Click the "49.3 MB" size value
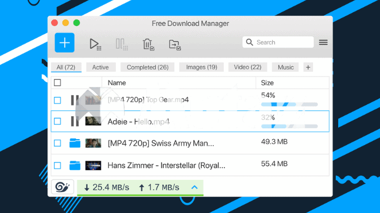The width and height of the screenshot is (380, 213). pyautogui.click(x=274, y=142)
